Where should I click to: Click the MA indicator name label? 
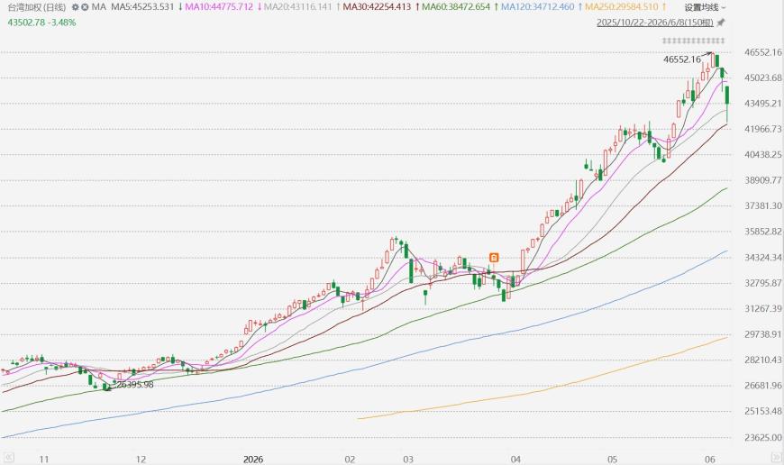click(x=99, y=7)
